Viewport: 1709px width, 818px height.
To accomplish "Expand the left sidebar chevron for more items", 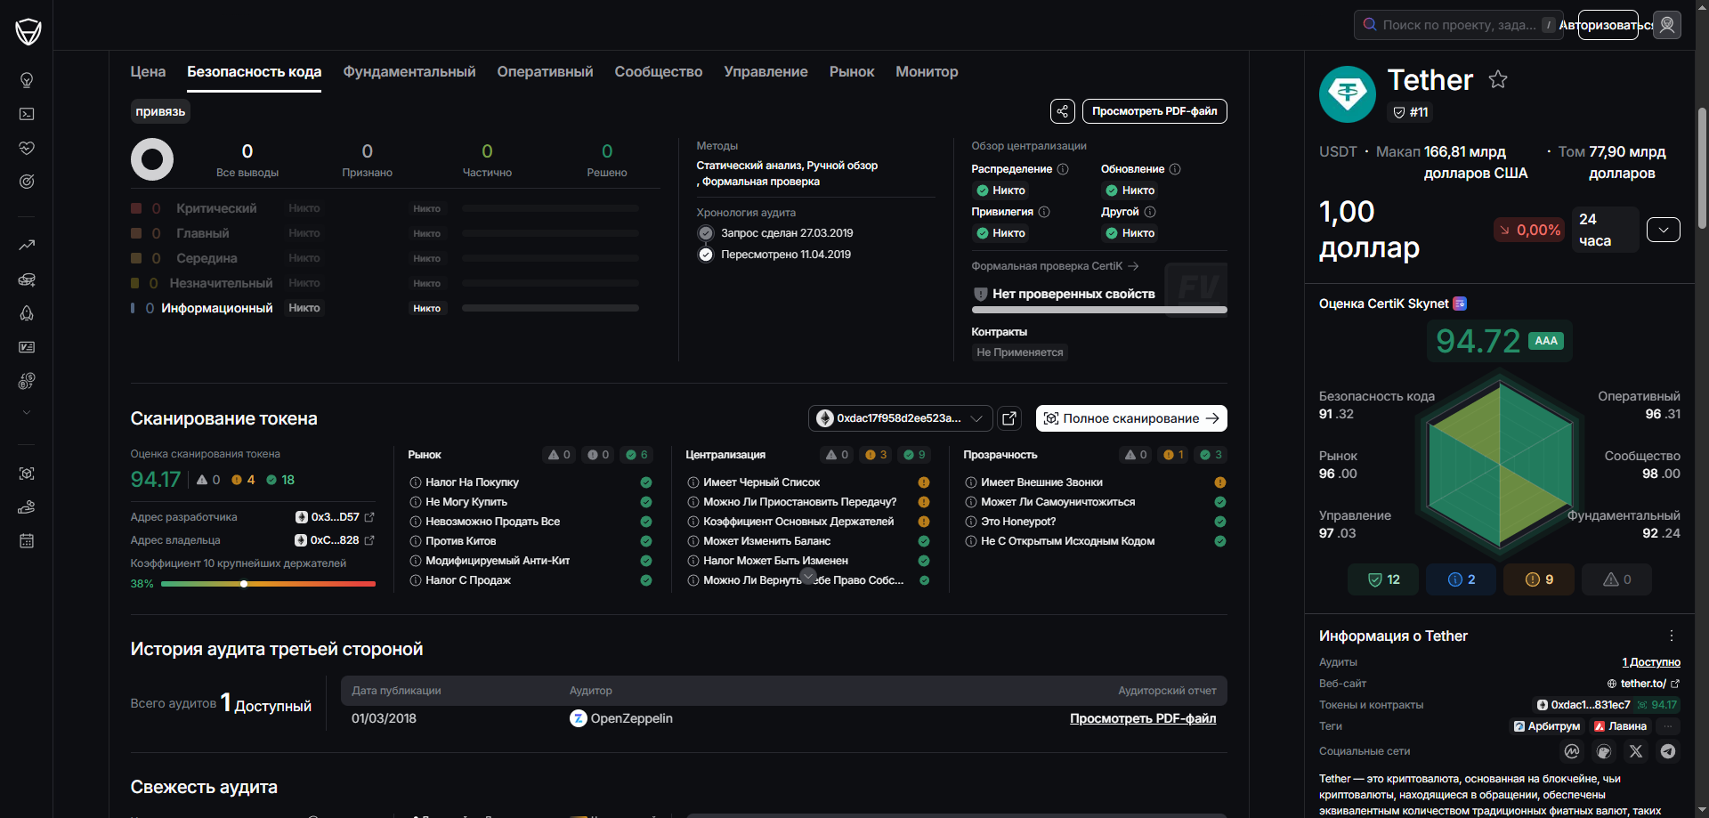I will 27,413.
